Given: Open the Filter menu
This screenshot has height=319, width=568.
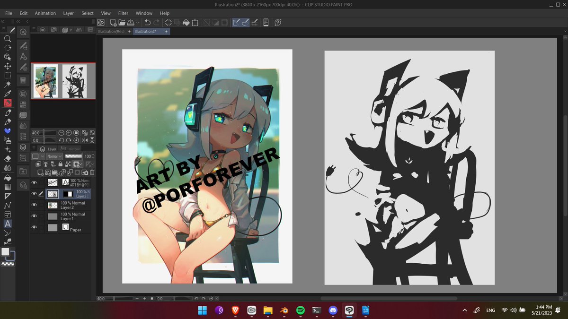Looking at the screenshot, I should coord(123,13).
